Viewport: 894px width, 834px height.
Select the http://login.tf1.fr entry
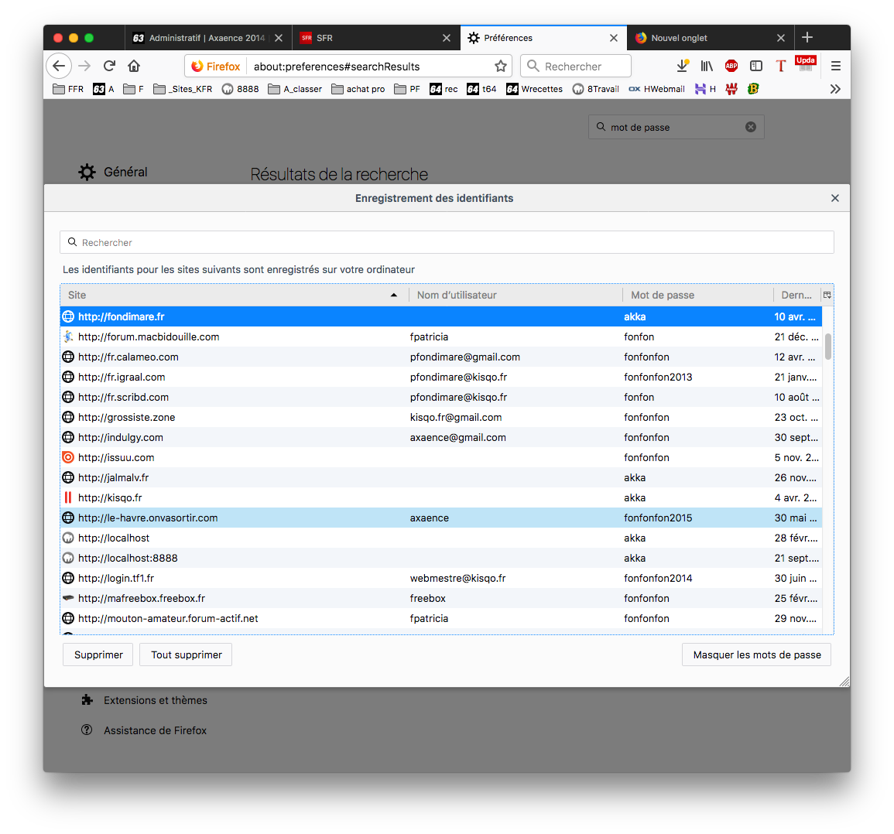440,578
